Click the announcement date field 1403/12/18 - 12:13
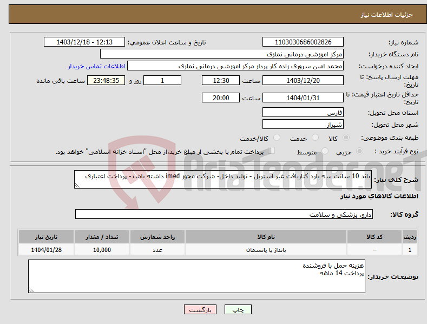The height and width of the screenshot is (324, 427). point(84,42)
